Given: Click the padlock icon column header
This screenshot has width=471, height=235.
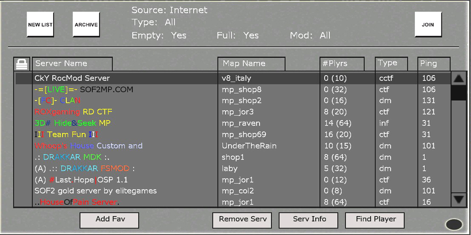Looking at the screenshot, I should click(x=22, y=64).
